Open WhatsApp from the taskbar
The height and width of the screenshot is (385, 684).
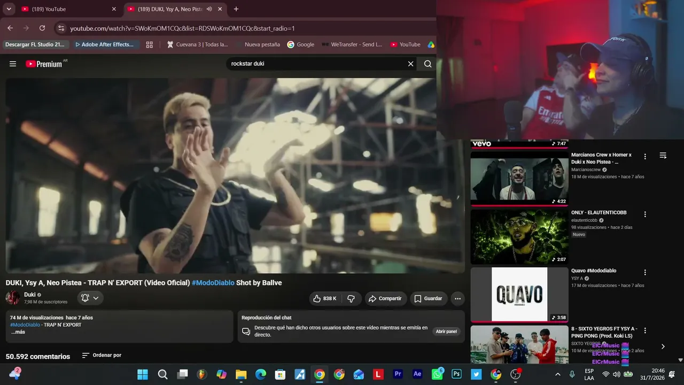point(437,374)
